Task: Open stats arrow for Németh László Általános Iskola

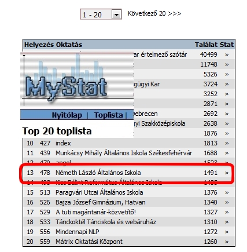Action: point(227,173)
